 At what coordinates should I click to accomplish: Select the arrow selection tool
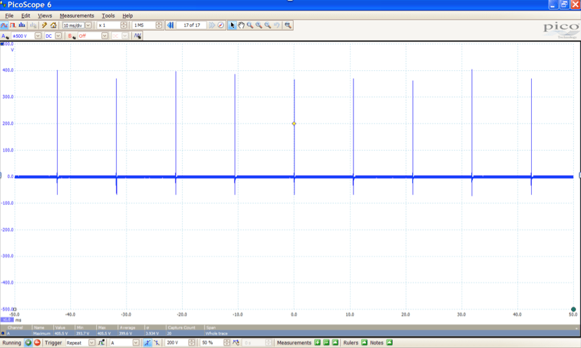click(x=232, y=25)
